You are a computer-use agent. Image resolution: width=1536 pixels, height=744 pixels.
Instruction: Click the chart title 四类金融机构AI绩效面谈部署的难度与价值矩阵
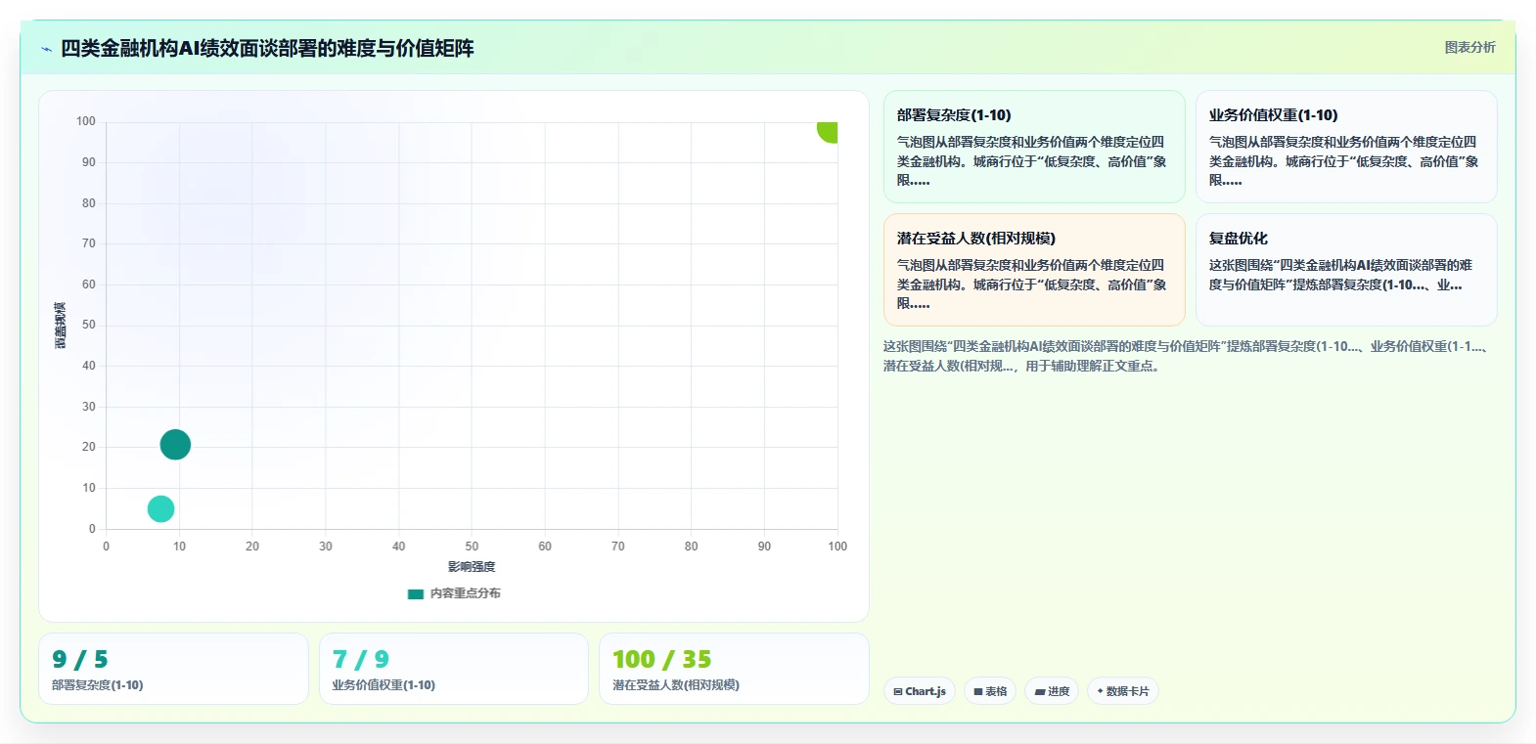click(x=267, y=48)
